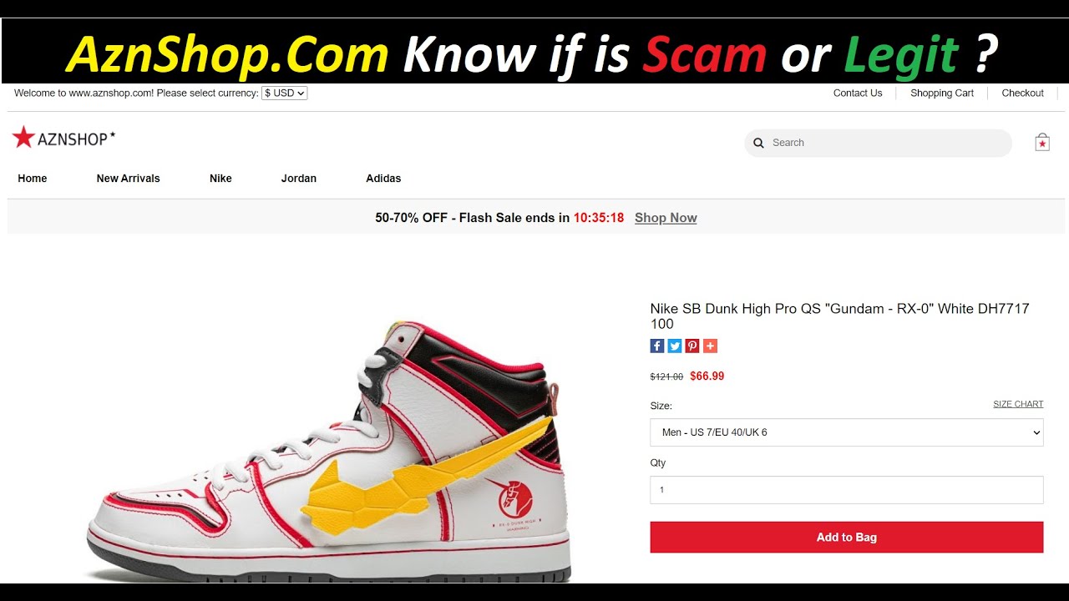Screen dimensions: 1069x601
Task: Expand the shoe size dropdown
Action: pyautogui.click(x=847, y=432)
